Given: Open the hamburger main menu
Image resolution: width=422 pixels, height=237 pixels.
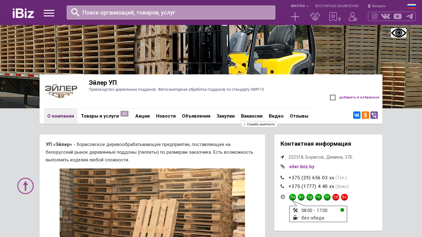Looking at the screenshot, I should point(49,13).
